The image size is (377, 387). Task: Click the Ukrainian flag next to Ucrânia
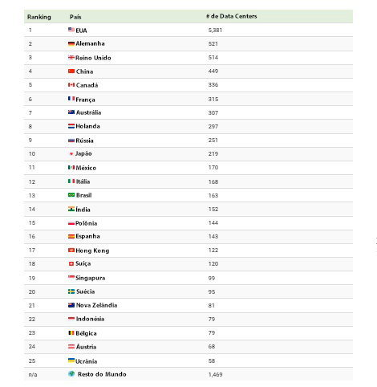(x=71, y=361)
